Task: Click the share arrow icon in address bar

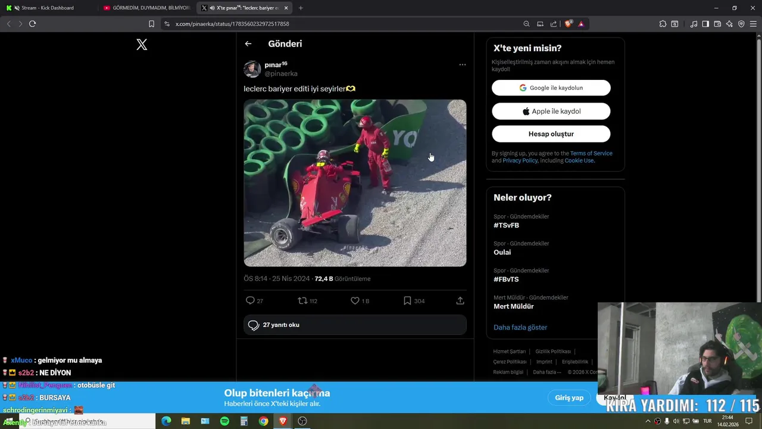Action: 554,24
